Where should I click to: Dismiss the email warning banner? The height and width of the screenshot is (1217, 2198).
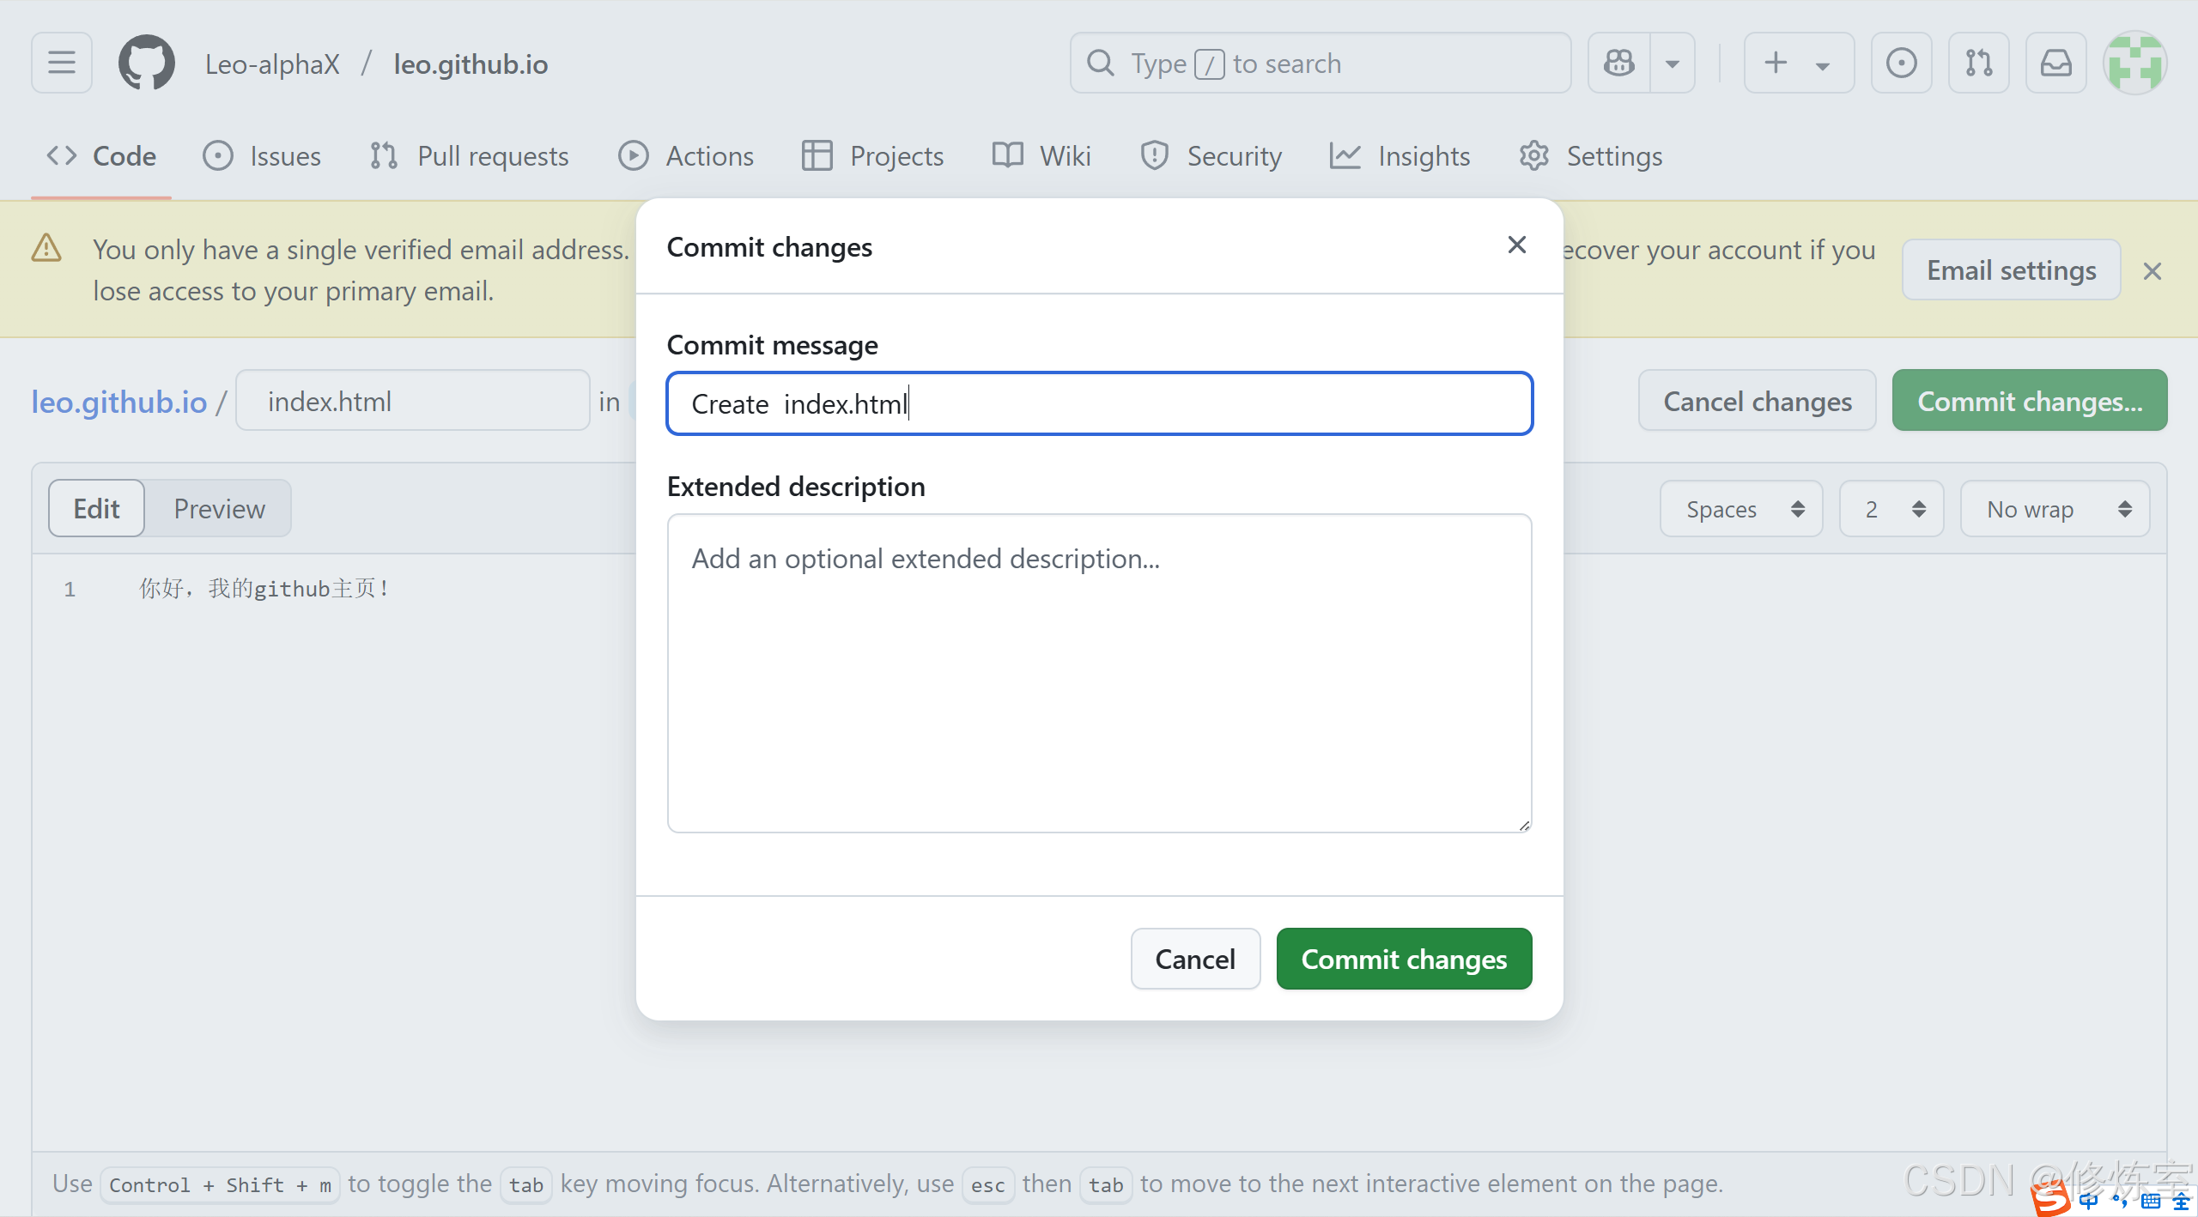click(2152, 271)
